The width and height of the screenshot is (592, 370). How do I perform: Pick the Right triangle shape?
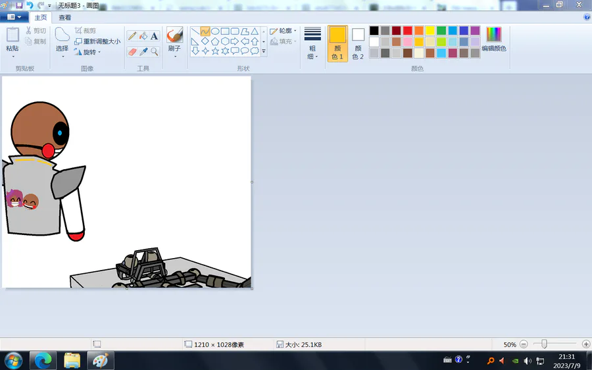[x=195, y=41]
